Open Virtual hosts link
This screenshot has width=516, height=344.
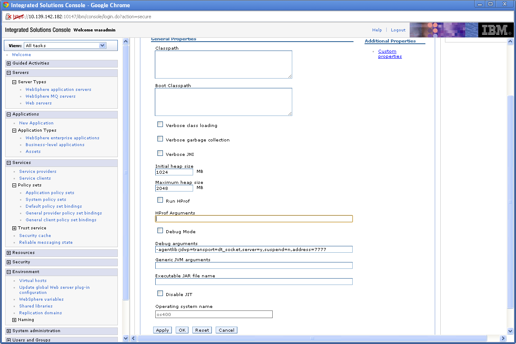(x=33, y=281)
